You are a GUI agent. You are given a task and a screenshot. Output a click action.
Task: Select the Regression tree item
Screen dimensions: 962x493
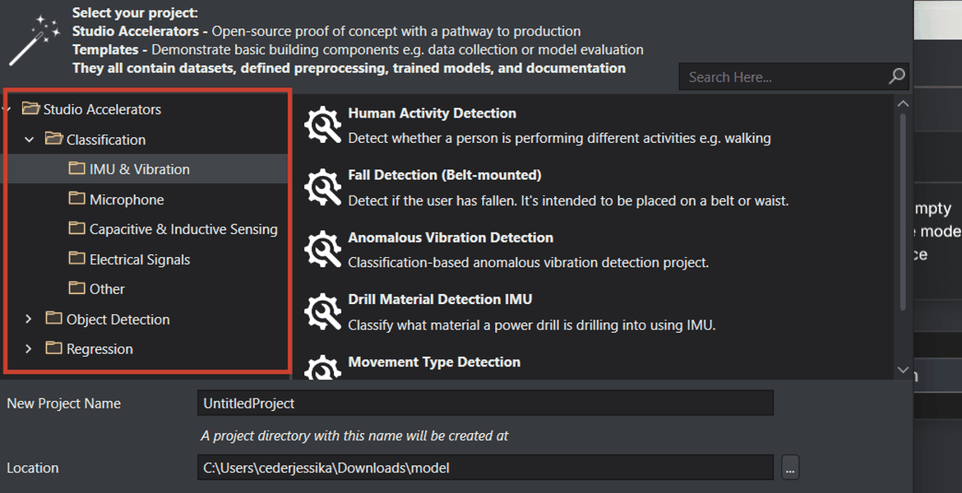click(99, 349)
